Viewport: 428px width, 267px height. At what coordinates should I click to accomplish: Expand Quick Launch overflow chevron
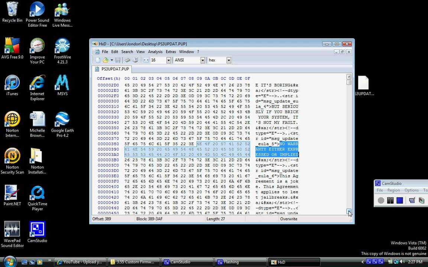point(50,260)
